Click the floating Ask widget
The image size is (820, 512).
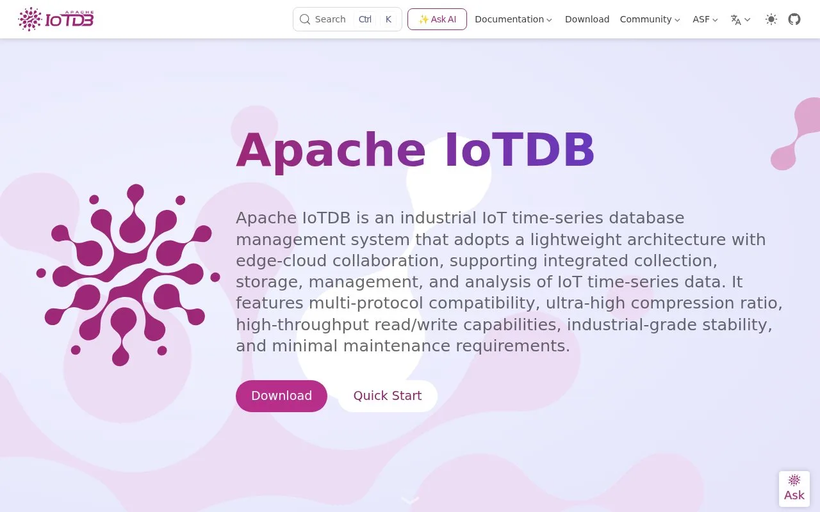click(794, 489)
